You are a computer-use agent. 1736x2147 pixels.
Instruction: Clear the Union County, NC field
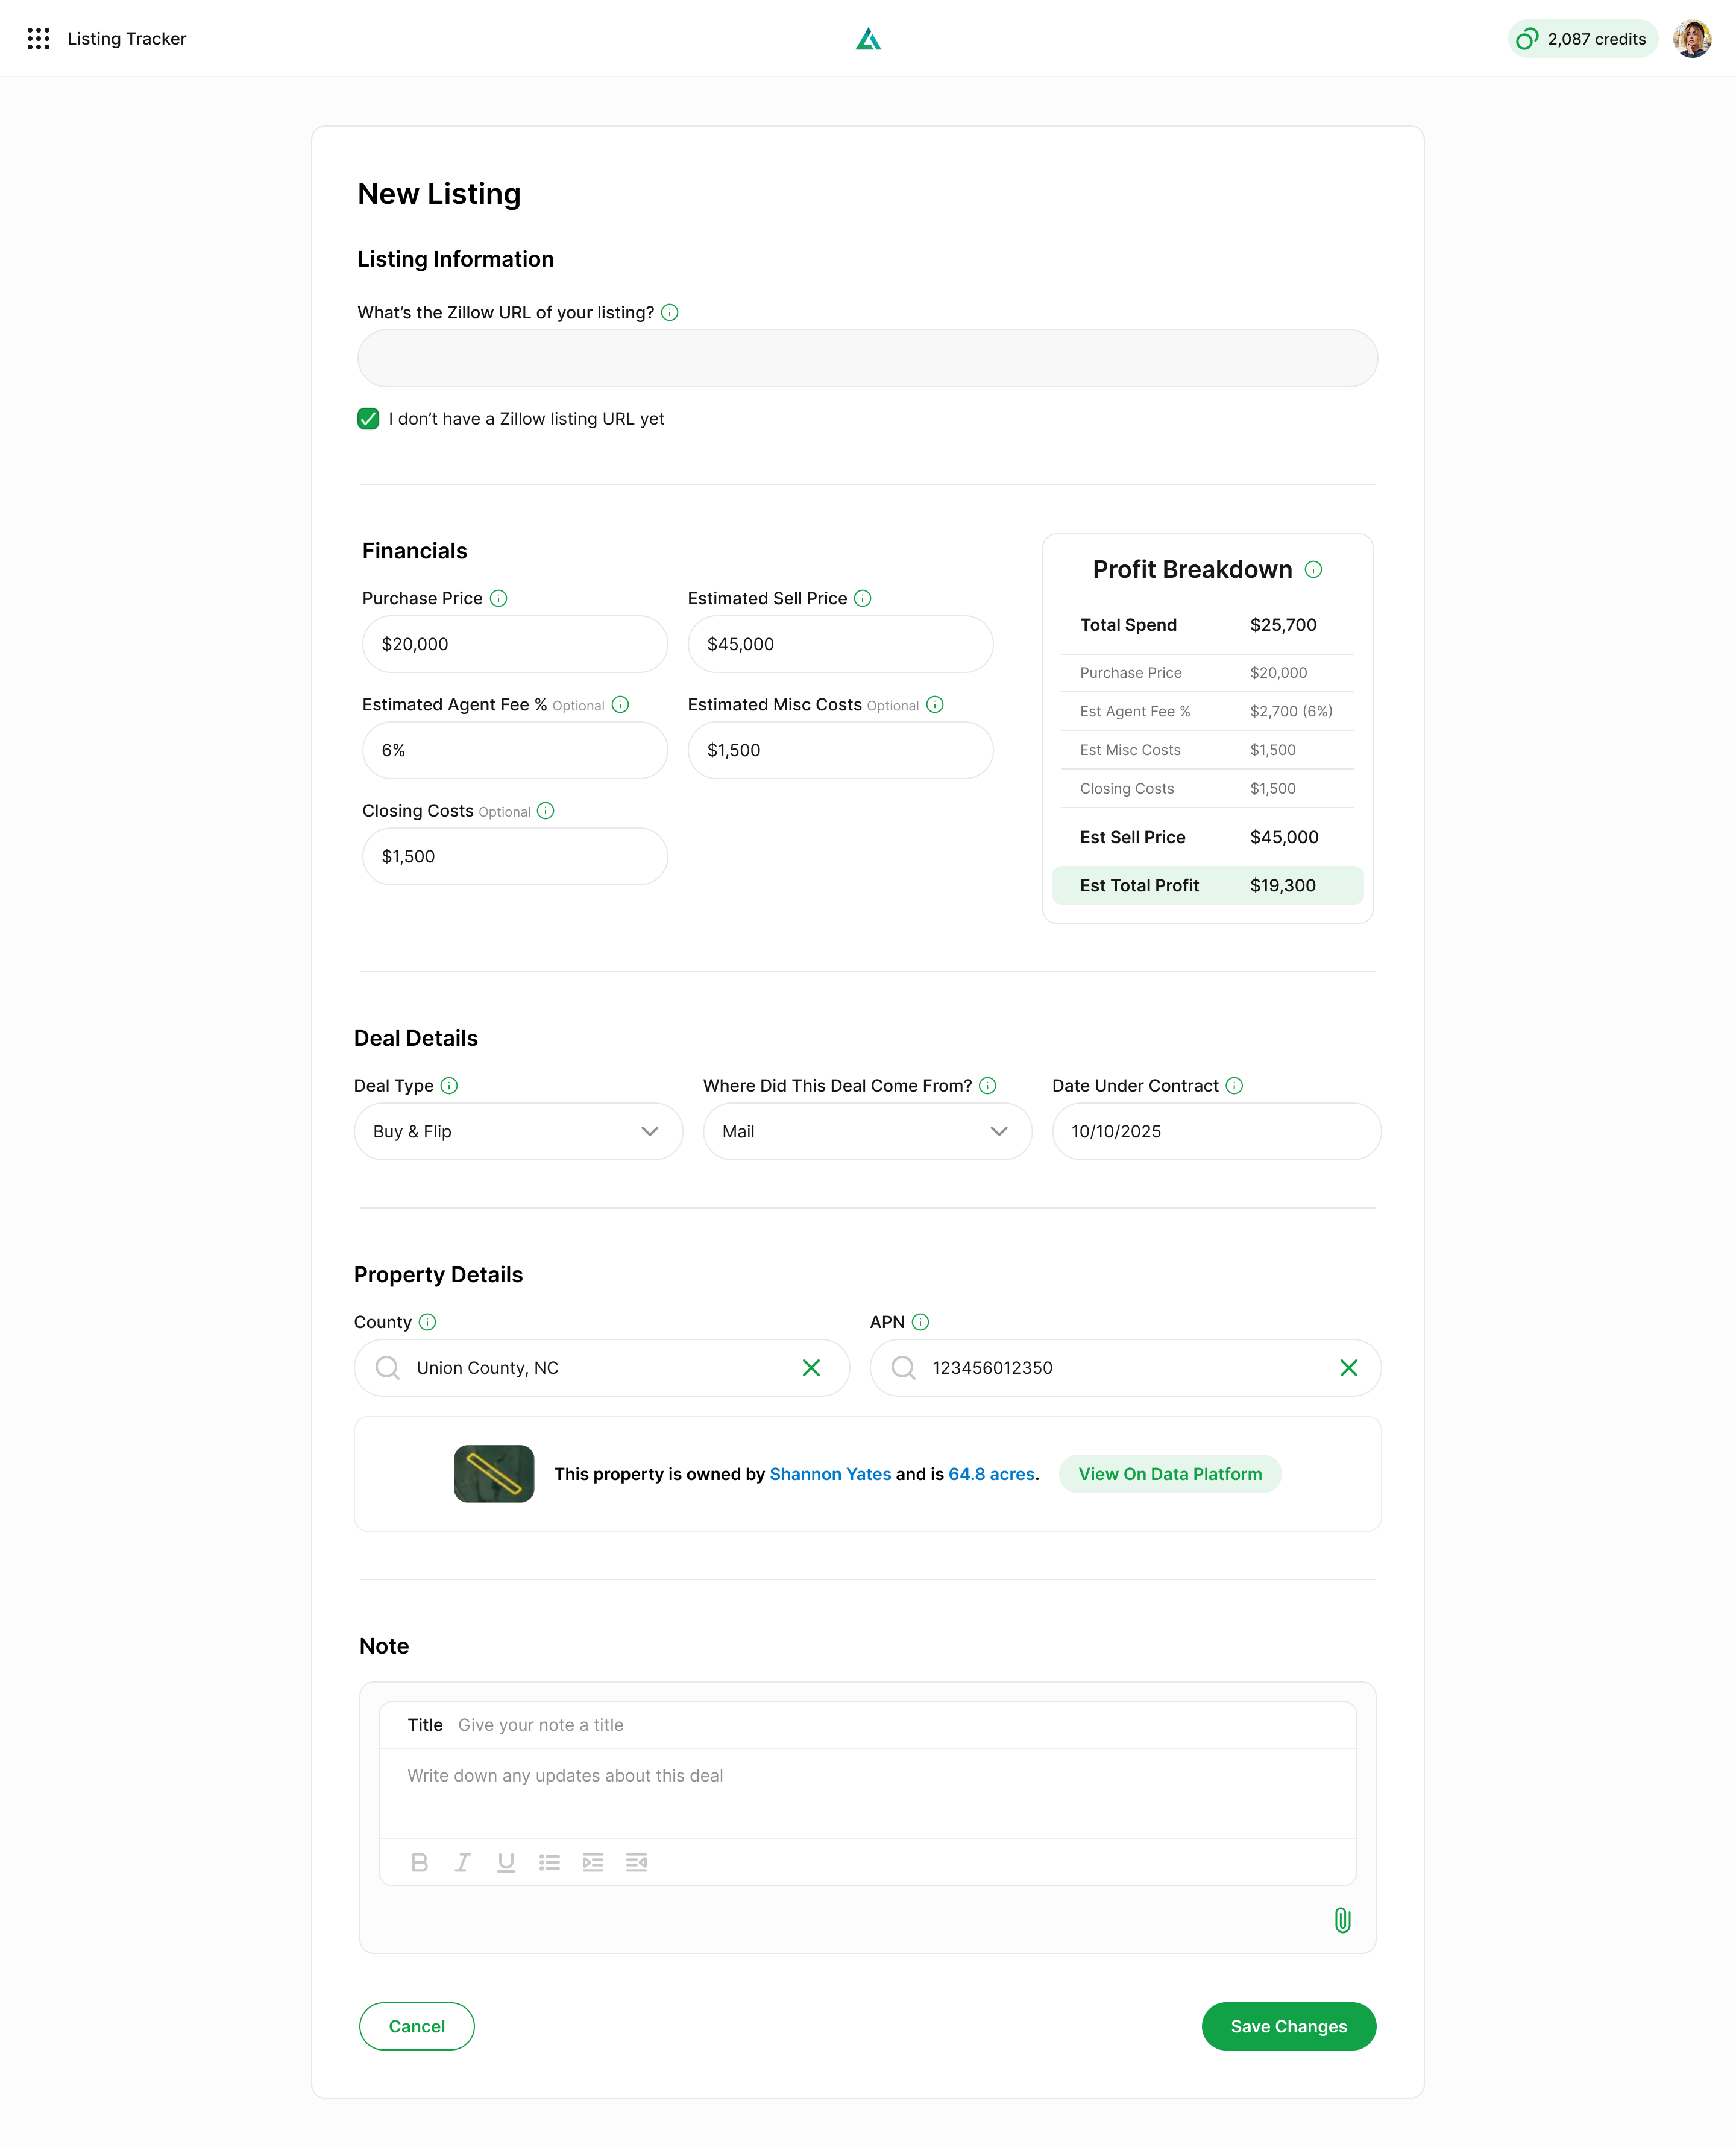(811, 1368)
